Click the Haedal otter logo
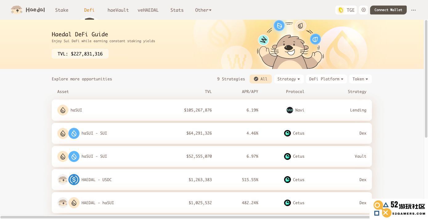 click(17, 10)
